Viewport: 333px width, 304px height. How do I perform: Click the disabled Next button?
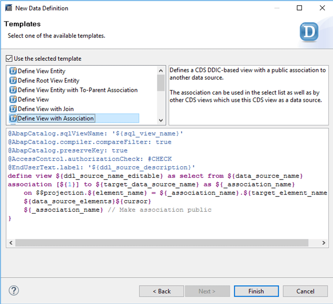[207, 291]
